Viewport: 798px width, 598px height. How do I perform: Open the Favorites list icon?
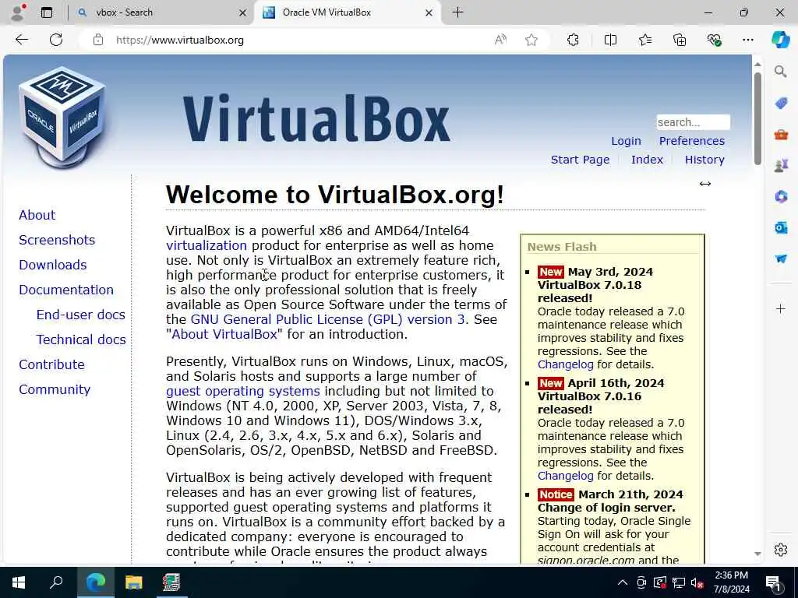click(x=645, y=40)
